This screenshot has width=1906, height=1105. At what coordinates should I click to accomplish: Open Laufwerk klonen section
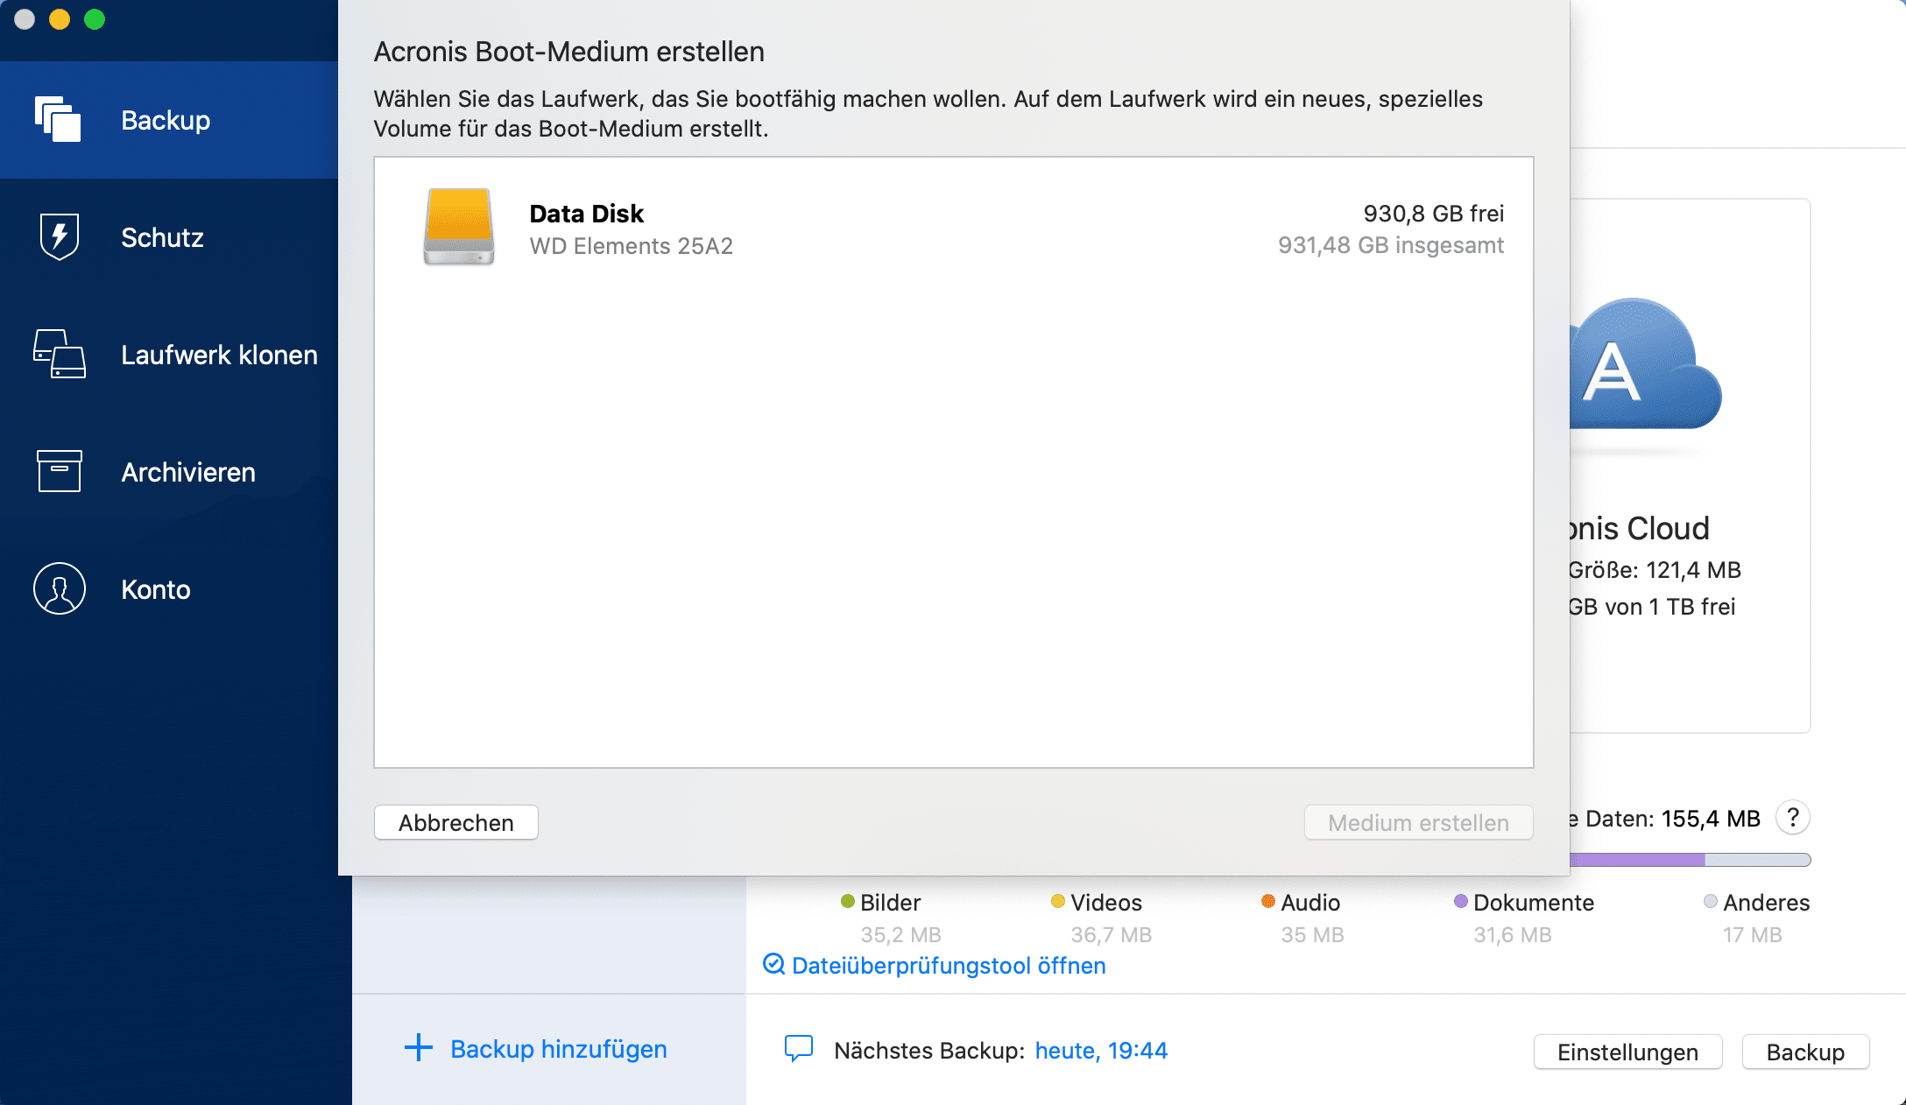pyautogui.click(x=219, y=355)
